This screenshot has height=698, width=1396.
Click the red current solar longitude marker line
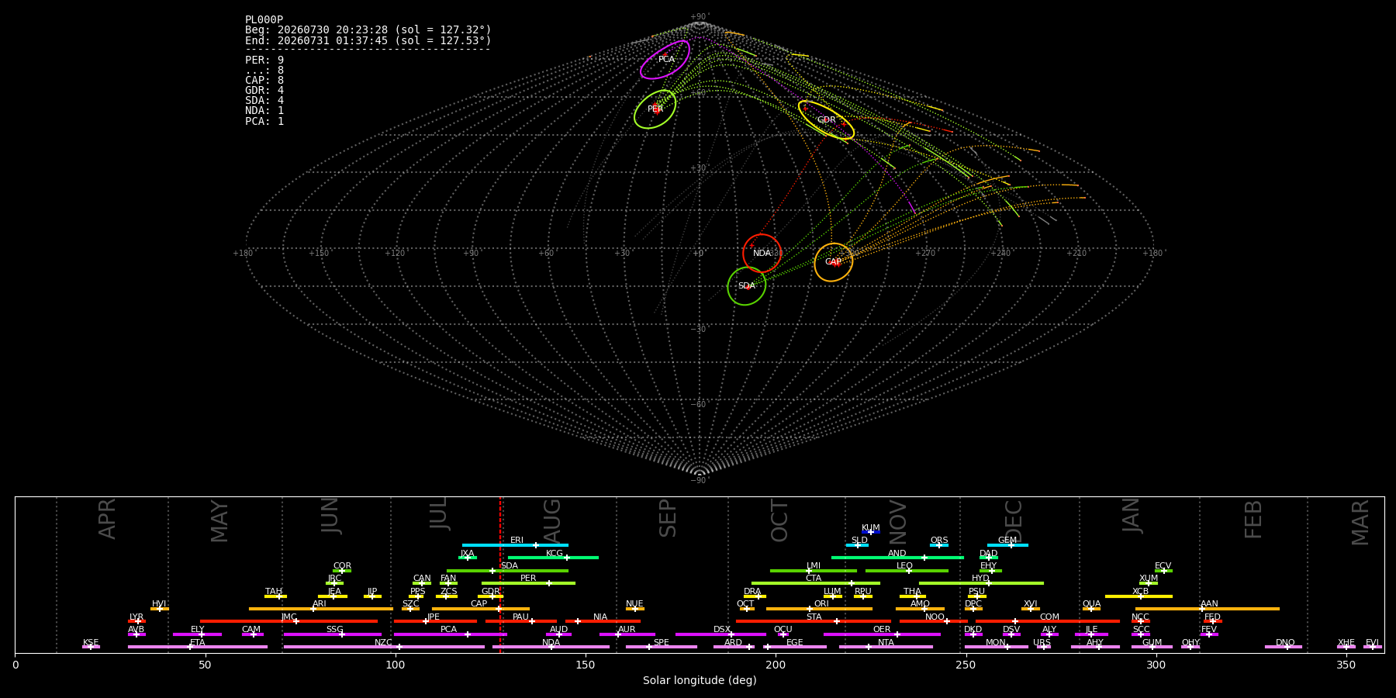[500, 574]
